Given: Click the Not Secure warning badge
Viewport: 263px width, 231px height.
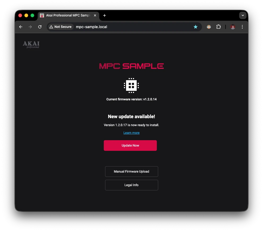Looking at the screenshot, I should 61,27.
